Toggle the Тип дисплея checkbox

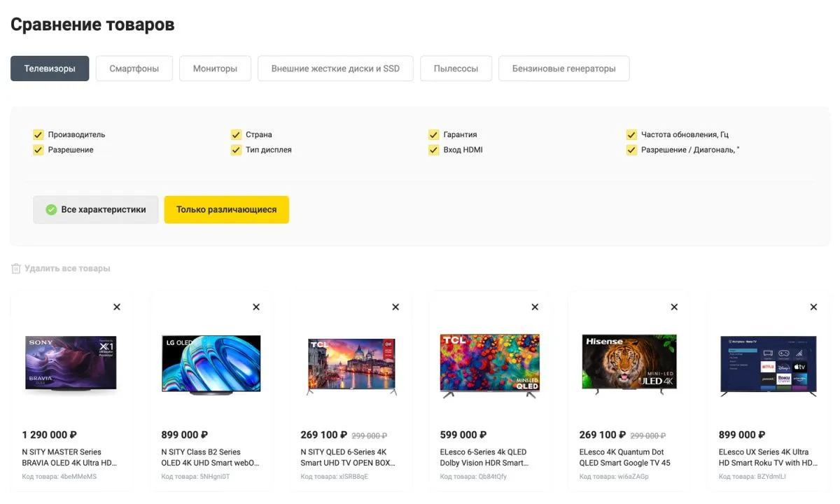click(x=237, y=150)
